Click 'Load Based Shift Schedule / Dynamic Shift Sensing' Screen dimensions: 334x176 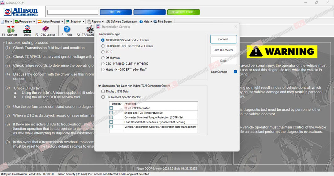(155, 122)
